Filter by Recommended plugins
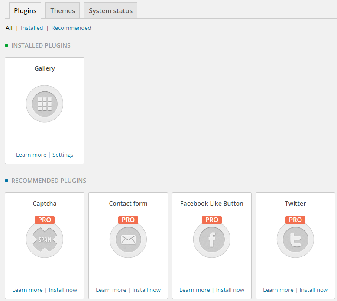 coord(71,28)
